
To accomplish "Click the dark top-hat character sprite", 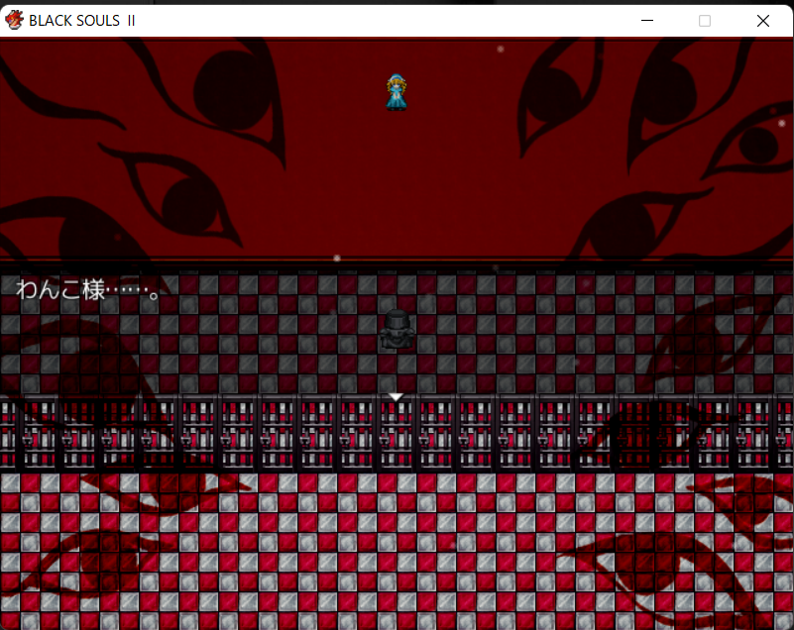I will click(x=397, y=330).
